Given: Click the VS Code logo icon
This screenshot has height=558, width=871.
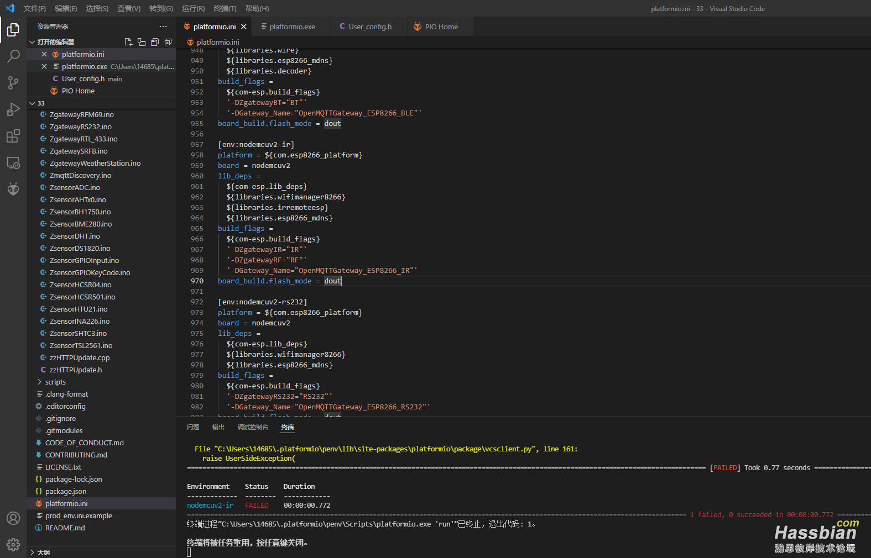Looking at the screenshot, I should 10,8.
